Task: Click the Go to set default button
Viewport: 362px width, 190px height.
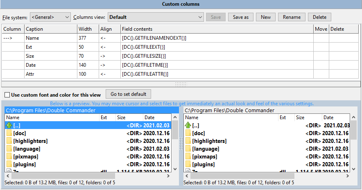Action: (x=128, y=94)
